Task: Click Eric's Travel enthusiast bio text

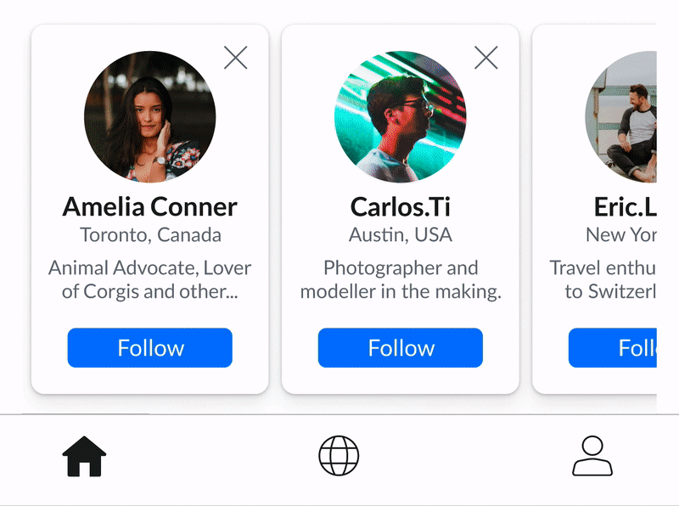Action: pyautogui.click(x=604, y=280)
